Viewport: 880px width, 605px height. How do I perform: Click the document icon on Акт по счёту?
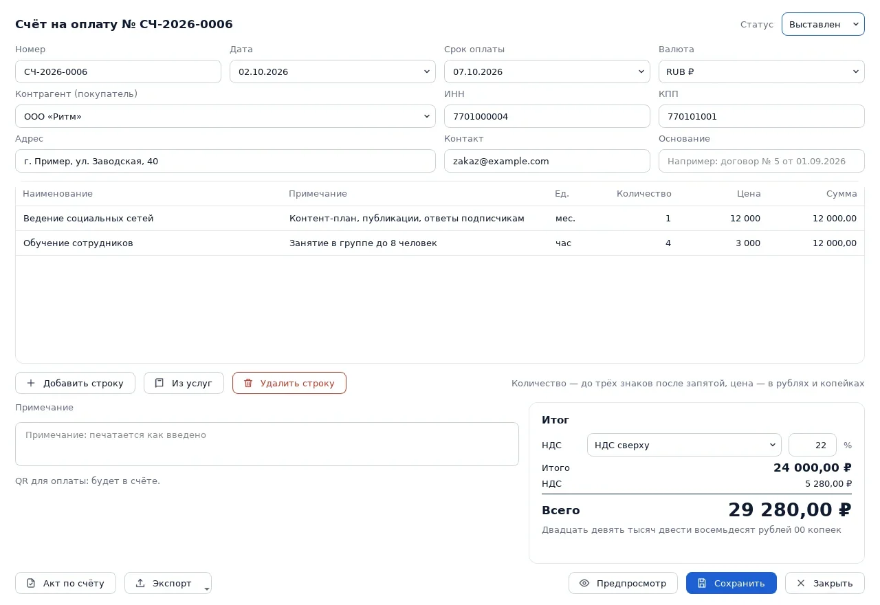(x=31, y=583)
